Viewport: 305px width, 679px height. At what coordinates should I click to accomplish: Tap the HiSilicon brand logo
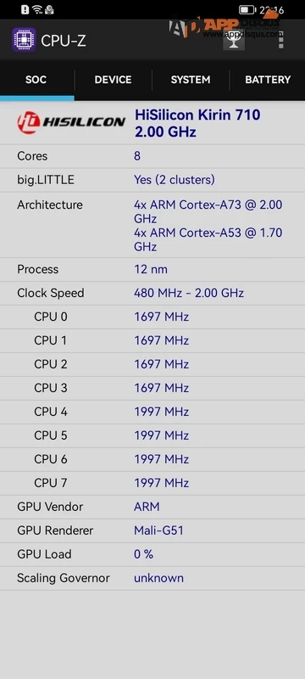[71, 123]
